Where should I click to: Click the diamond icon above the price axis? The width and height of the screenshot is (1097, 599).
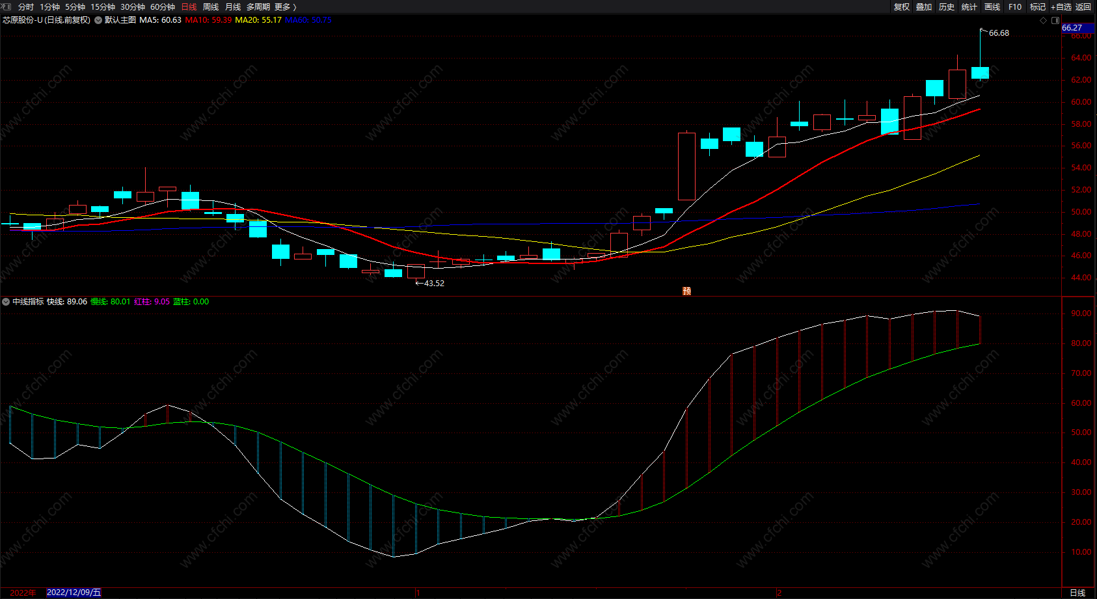(1044, 20)
